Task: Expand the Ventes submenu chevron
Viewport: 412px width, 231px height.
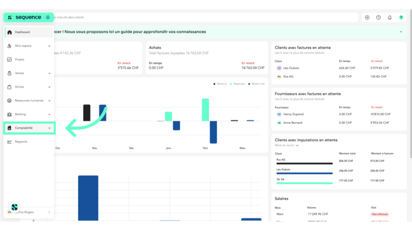Action: coord(49,74)
